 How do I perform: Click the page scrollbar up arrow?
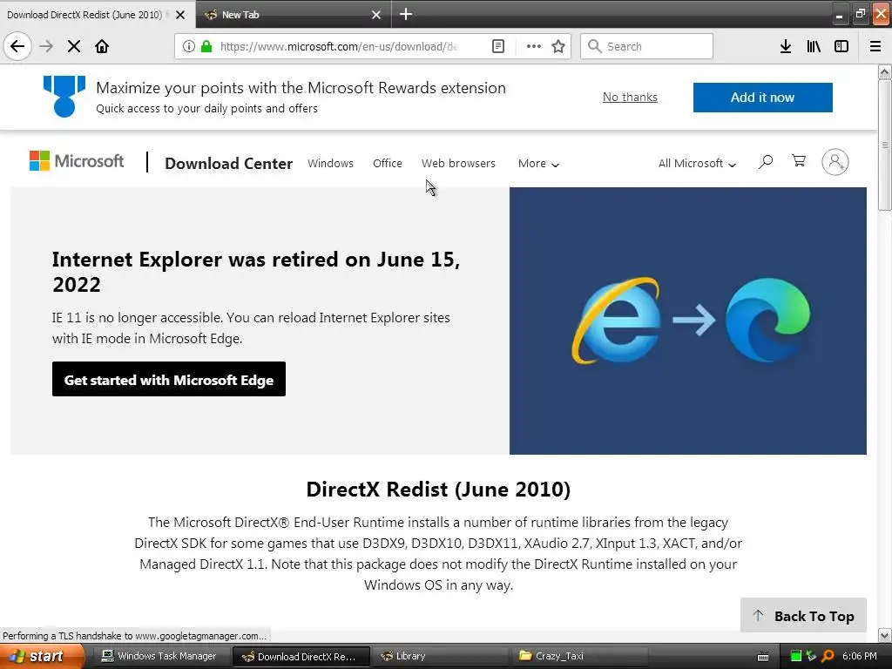(x=885, y=71)
